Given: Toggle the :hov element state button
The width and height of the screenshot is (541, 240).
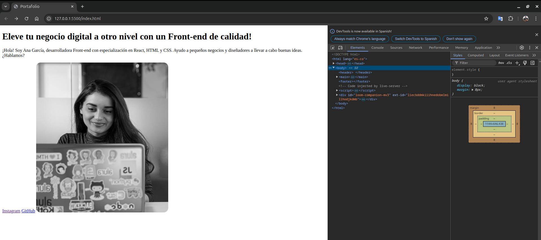Looking at the screenshot, I should [501, 63].
